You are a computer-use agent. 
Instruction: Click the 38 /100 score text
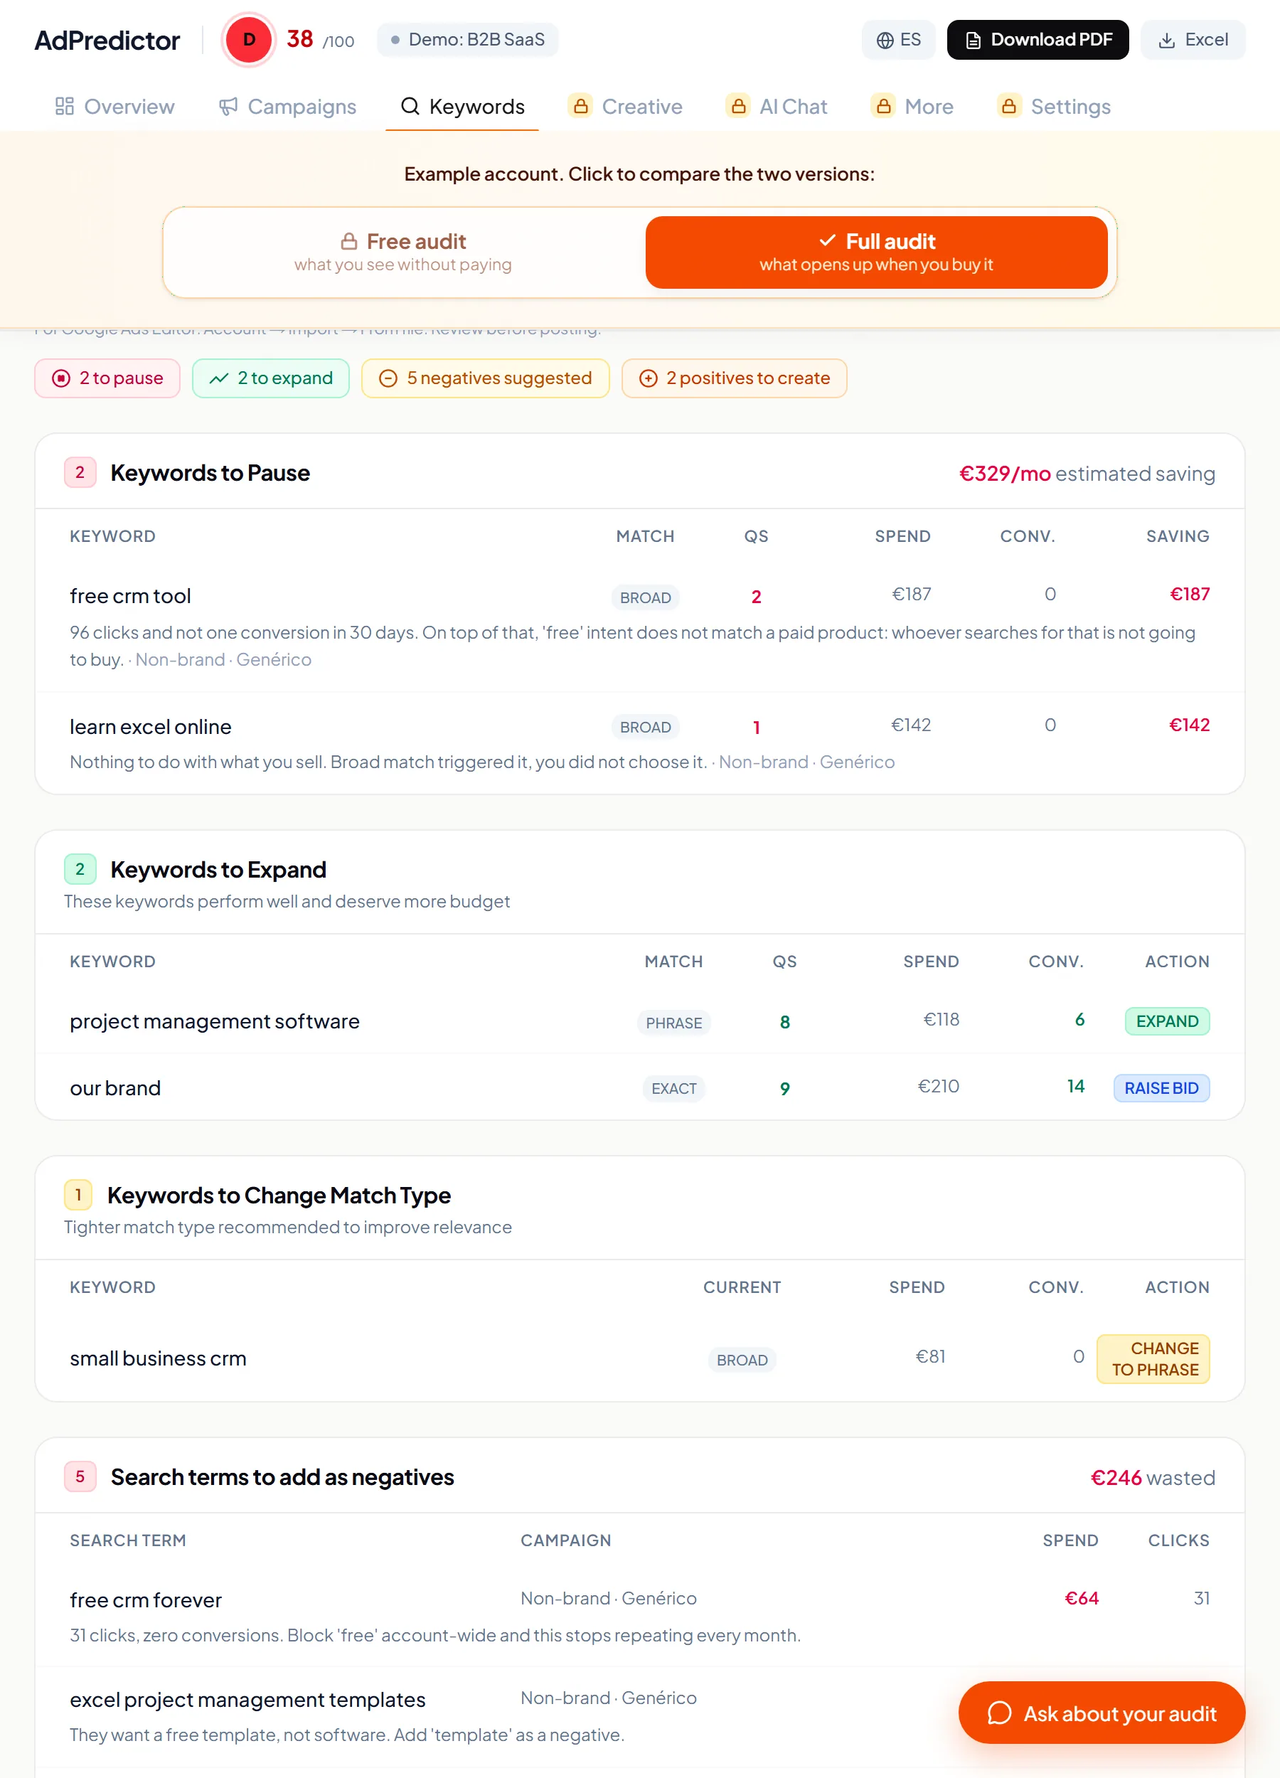tap(320, 39)
